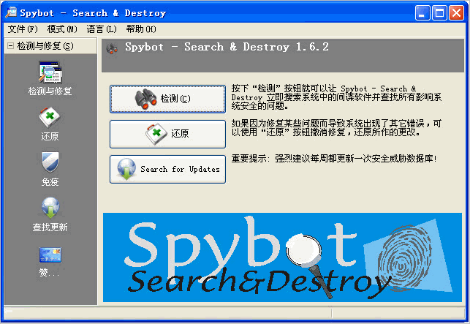
Task: Click the 检测与修复(S) section header label
Action: pos(45,46)
